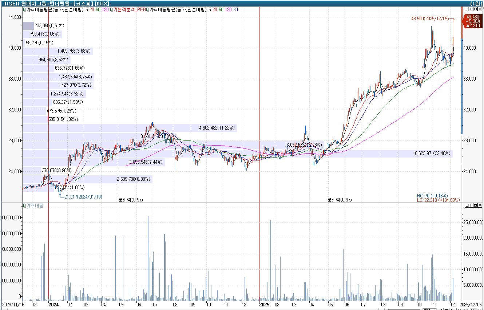Select the blue 30 moving-average period
Screen dimensions: 484x310
coord(235,10)
